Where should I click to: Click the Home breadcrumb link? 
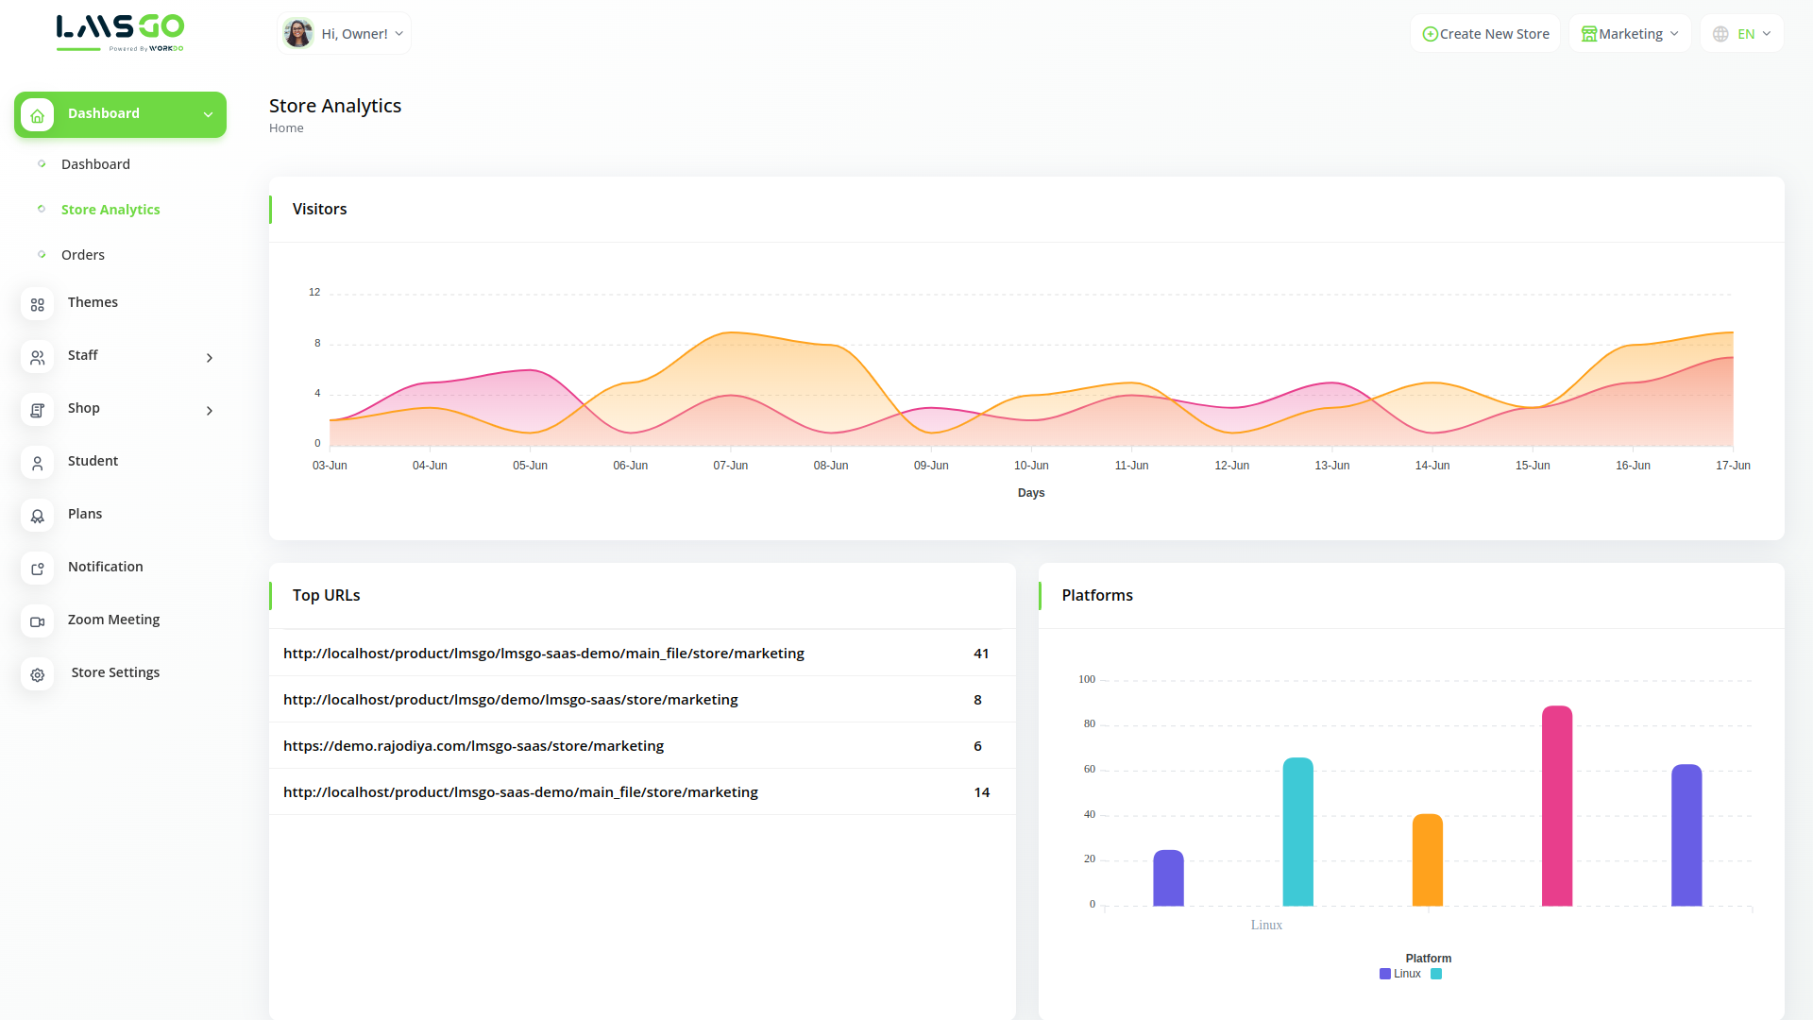tap(286, 128)
